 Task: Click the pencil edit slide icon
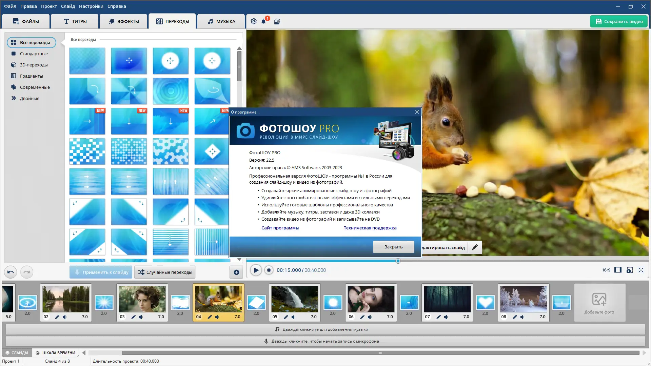coord(475,247)
